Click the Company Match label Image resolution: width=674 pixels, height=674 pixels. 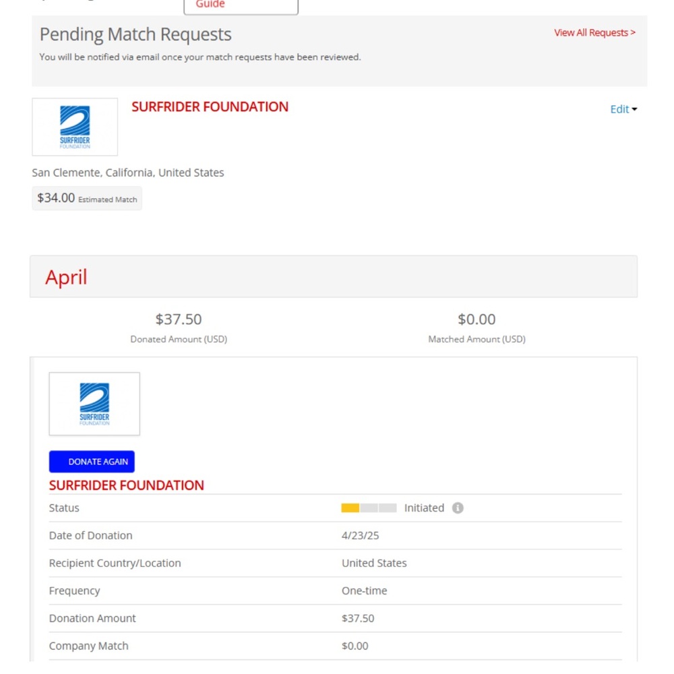[88, 646]
